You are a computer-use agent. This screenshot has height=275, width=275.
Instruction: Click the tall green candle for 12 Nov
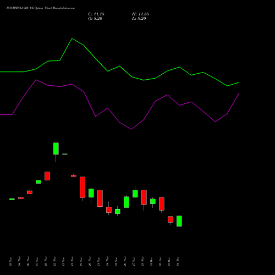[56, 148]
